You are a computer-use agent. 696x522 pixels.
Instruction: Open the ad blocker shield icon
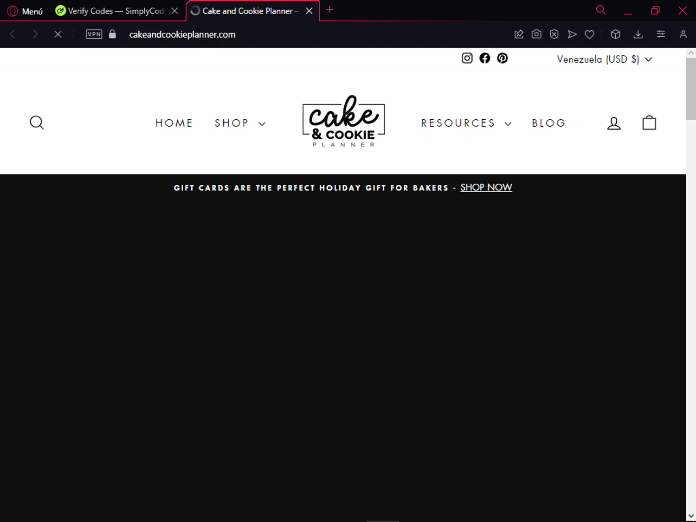554,34
